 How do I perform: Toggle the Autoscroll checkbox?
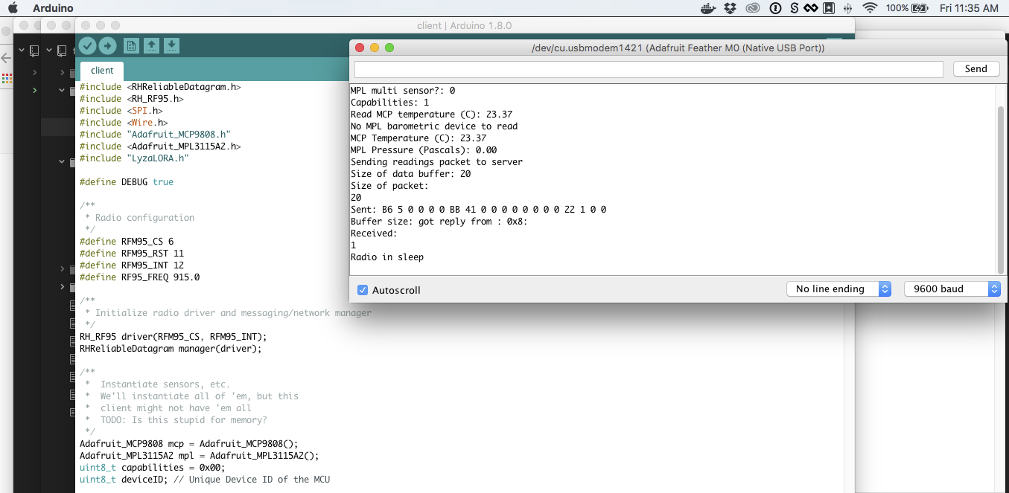[363, 290]
